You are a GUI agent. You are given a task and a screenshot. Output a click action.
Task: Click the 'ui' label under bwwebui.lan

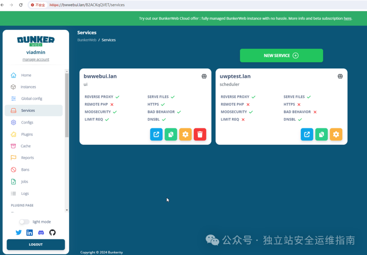pyautogui.click(x=85, y=84)
